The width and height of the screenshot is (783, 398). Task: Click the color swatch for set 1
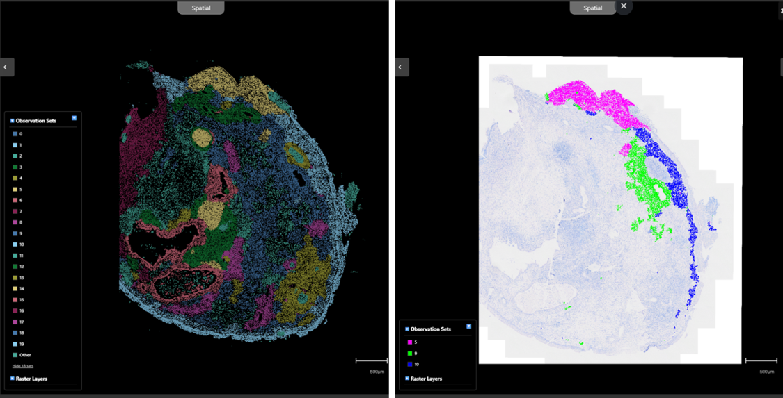pos(15,145)
